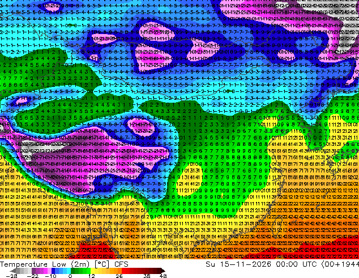The height and width of the screenshot is (278, 359).
Task: Click the '-28' legend label
Action: (x=11, y=276)
